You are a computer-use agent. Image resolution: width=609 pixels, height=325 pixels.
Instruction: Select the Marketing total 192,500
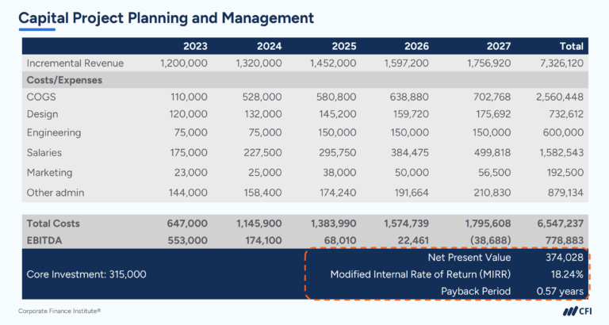[565, 172]
